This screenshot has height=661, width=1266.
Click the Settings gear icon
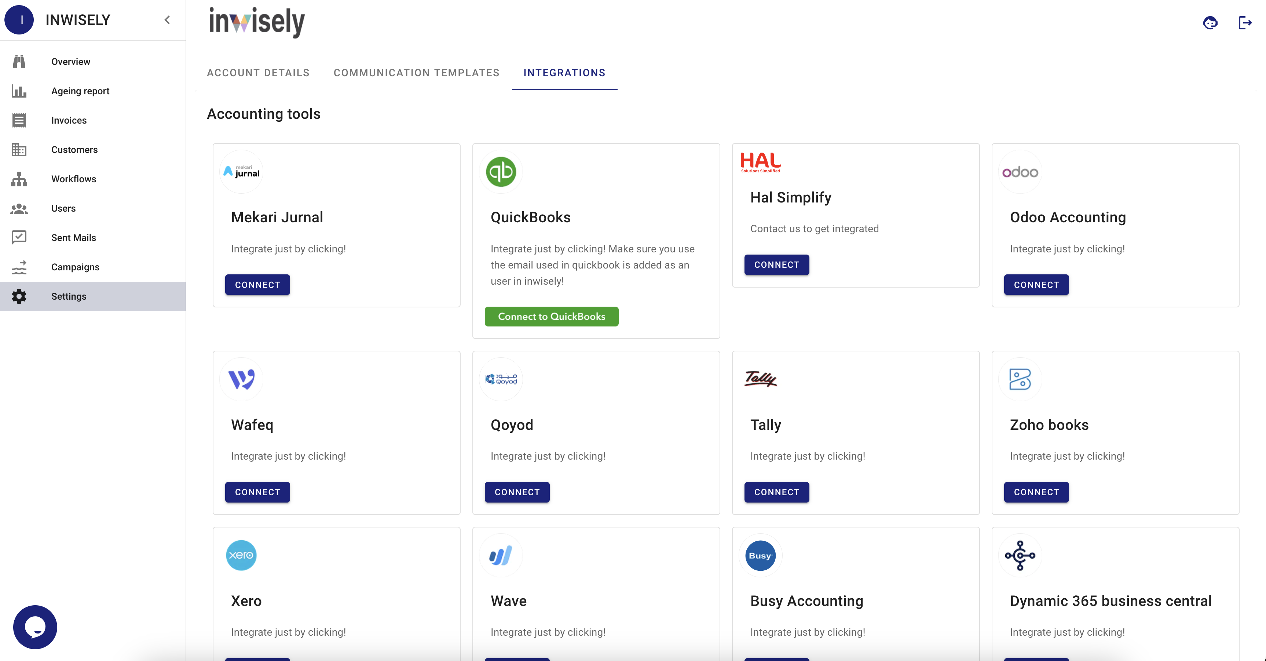pos(19,296)
